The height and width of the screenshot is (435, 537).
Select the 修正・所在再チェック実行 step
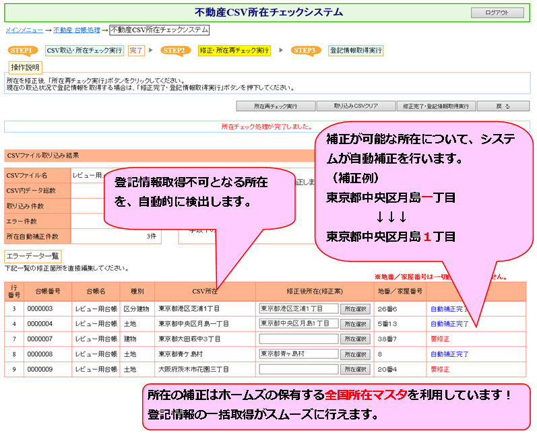tap(234, 51)
